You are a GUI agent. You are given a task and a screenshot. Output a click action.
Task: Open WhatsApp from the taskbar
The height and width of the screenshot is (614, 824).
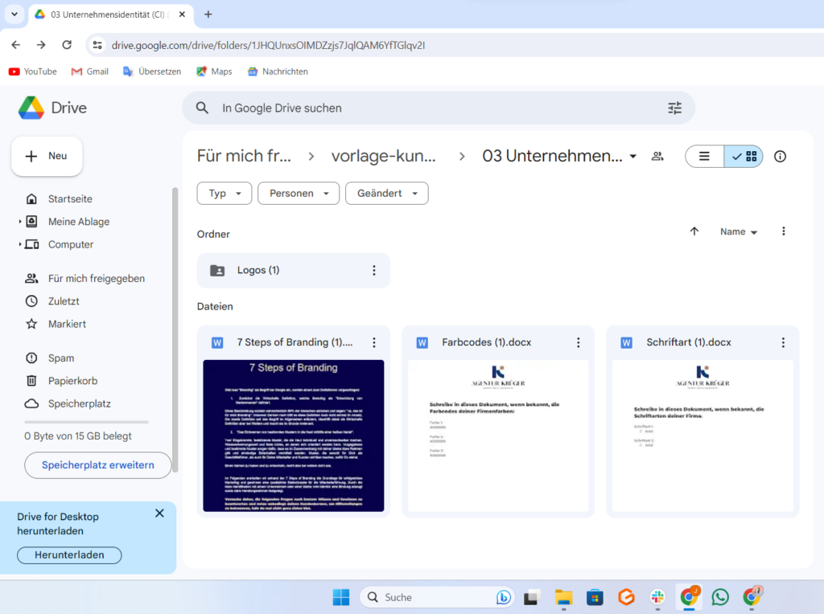(x=720, y=597)
